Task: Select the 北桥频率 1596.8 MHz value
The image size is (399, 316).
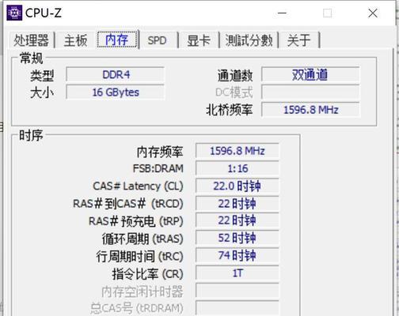Action: pos(310,110)
